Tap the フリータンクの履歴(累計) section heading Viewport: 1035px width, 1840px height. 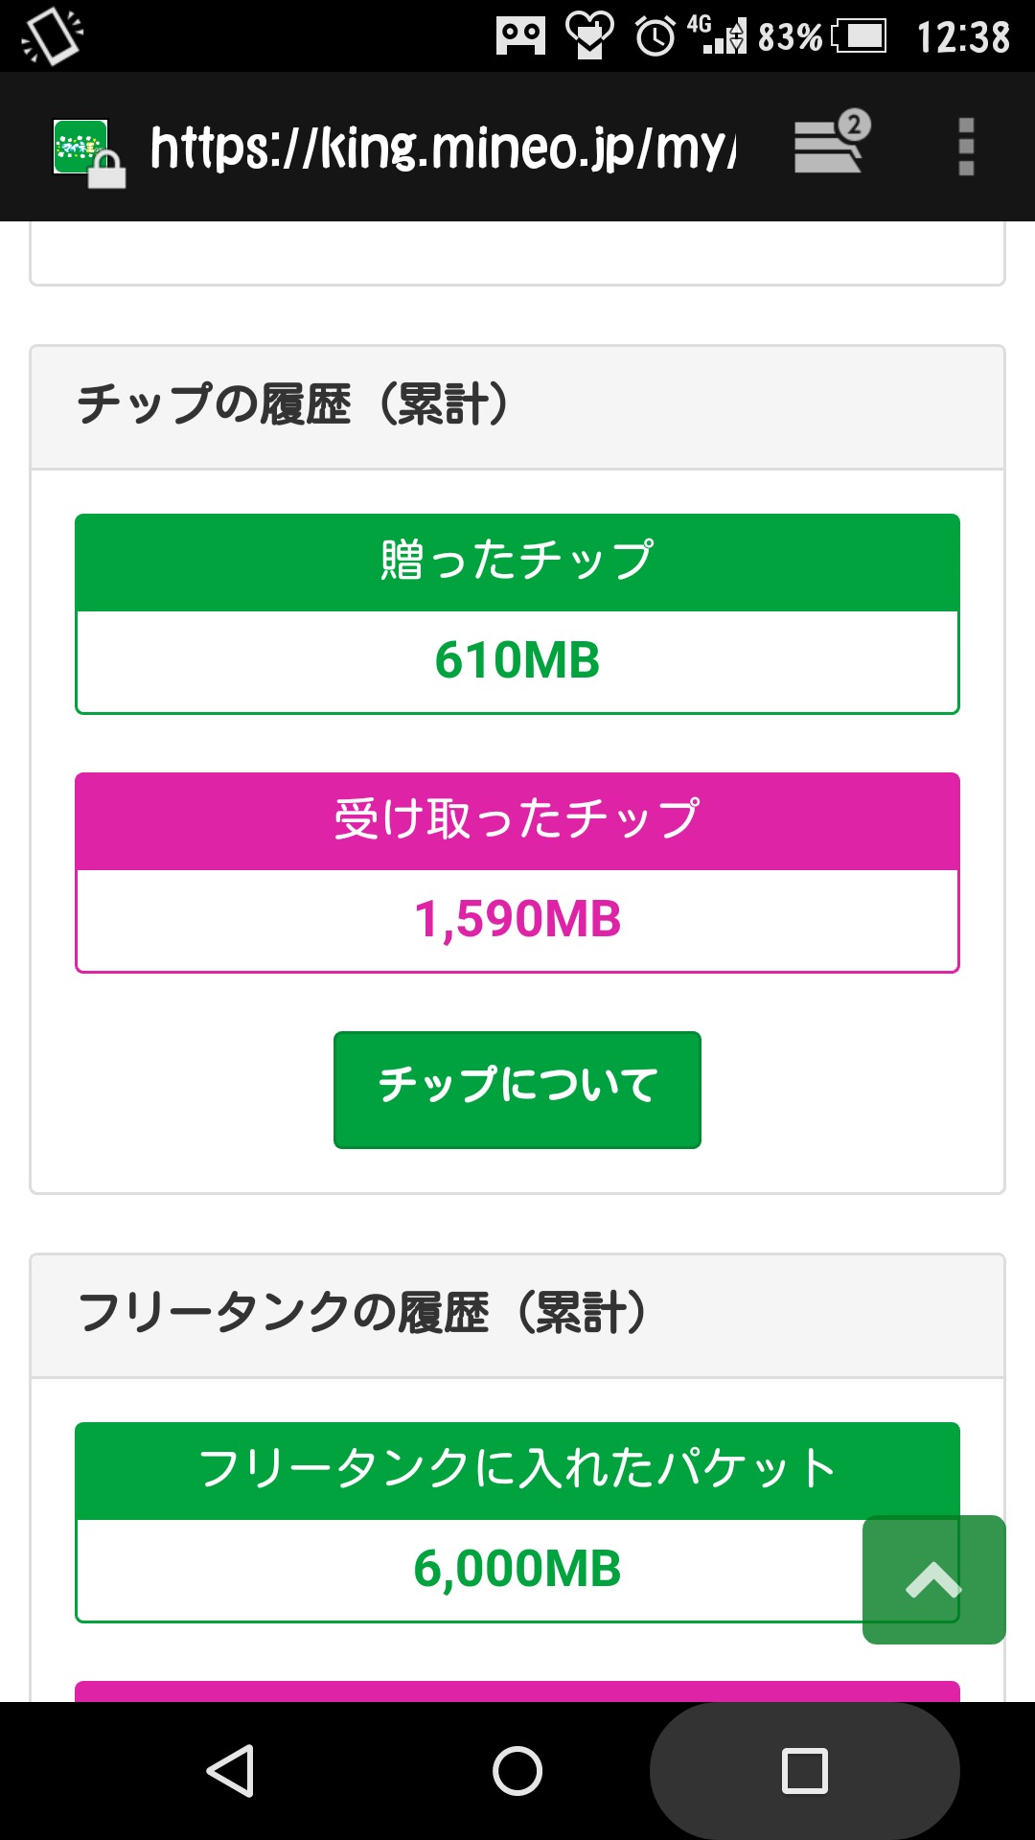pyautogui.click(x=362, y=1314)
